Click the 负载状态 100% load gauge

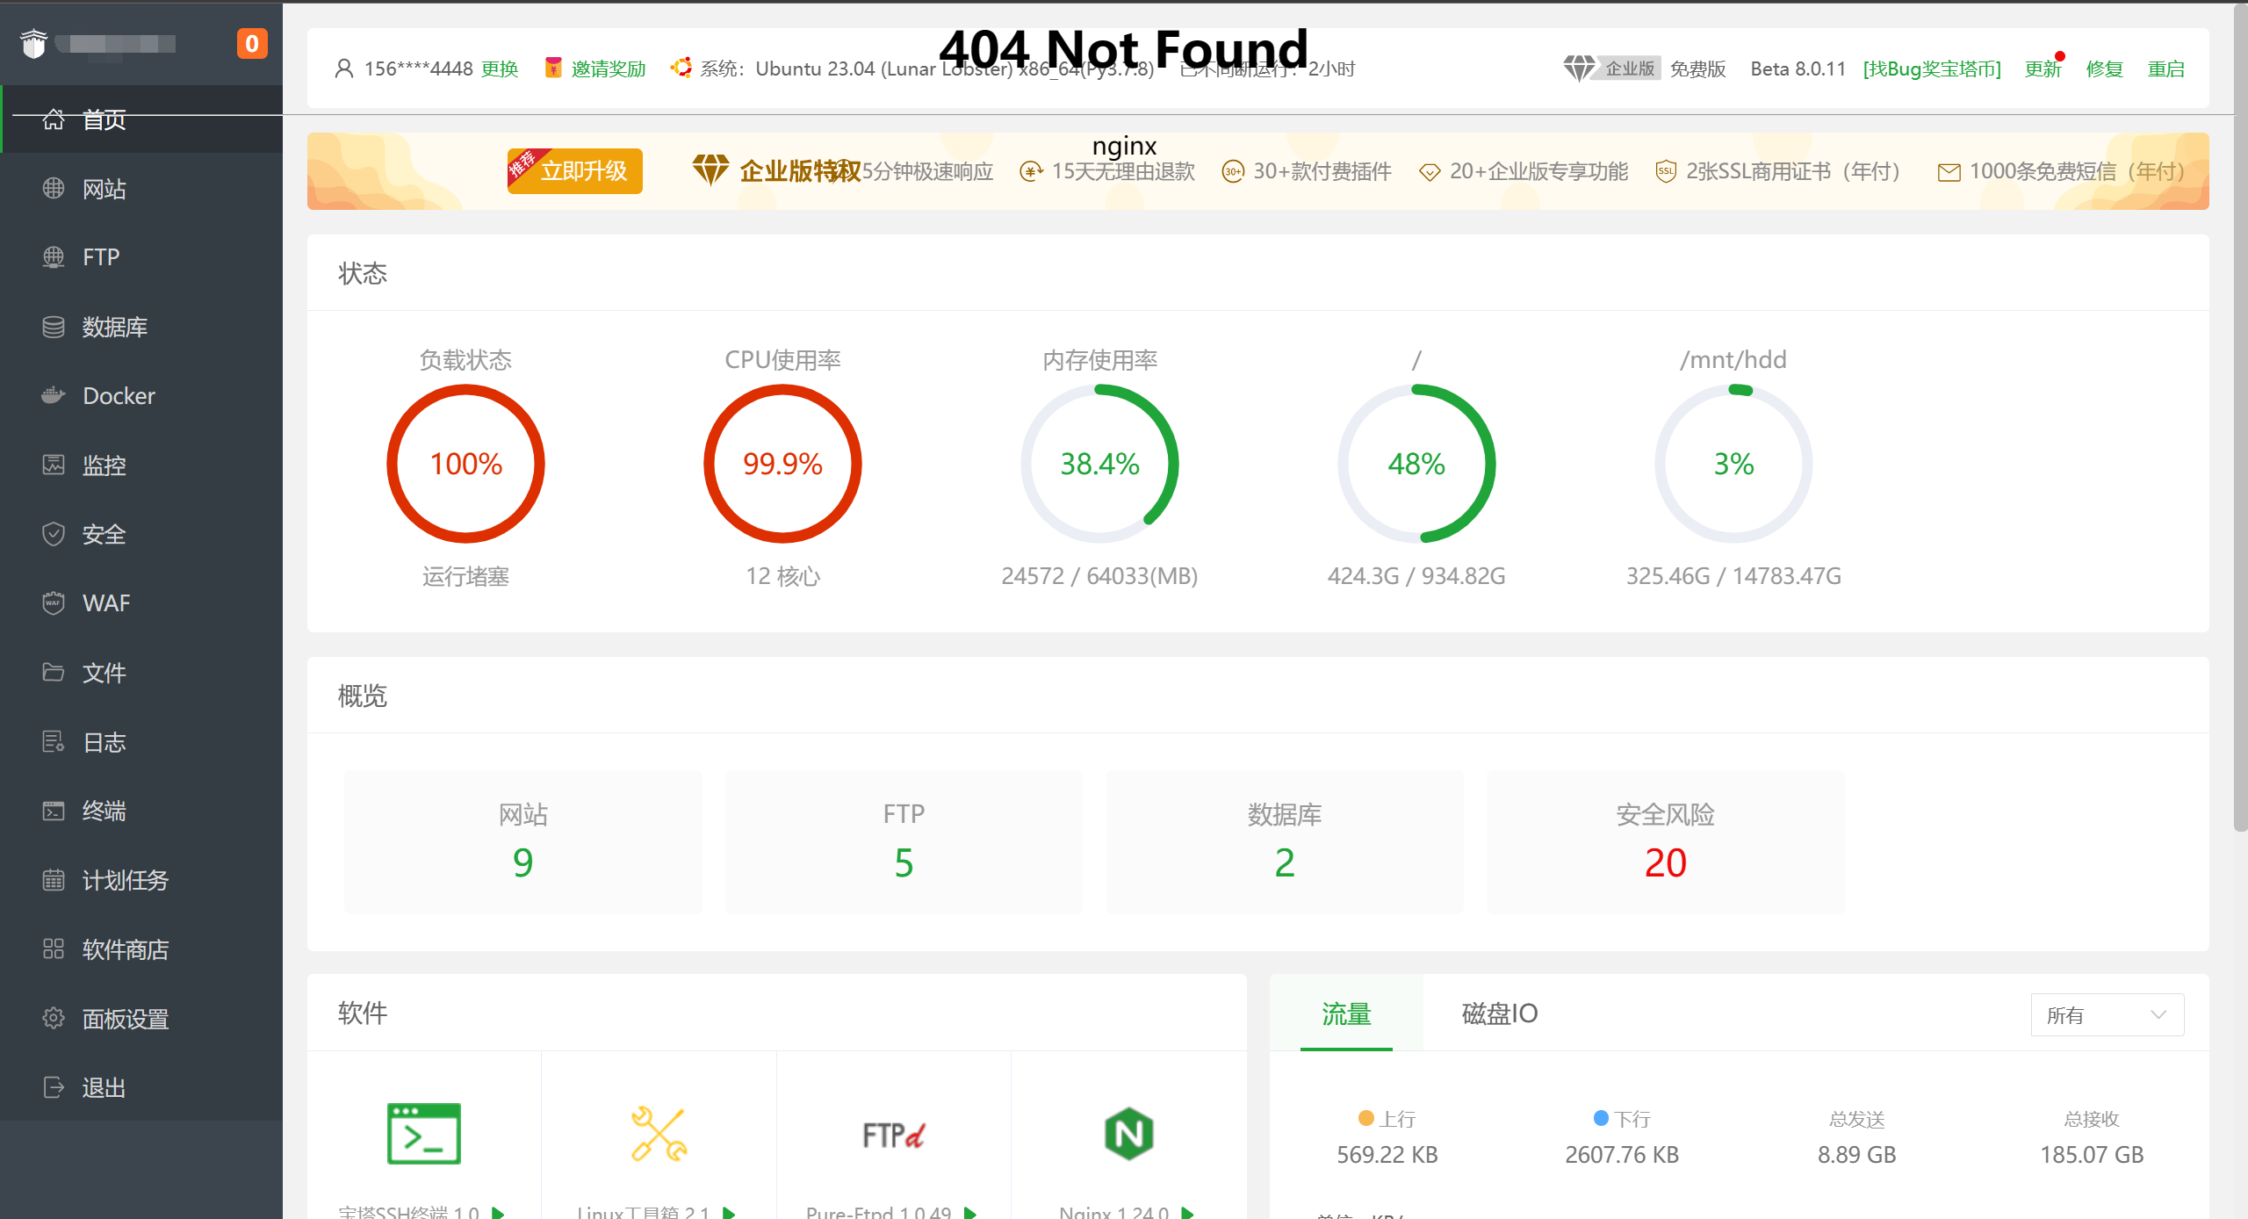coord(465,464)
